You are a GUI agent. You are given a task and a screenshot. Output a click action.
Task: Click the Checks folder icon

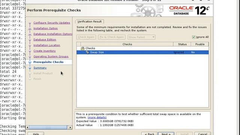[82, 48]
